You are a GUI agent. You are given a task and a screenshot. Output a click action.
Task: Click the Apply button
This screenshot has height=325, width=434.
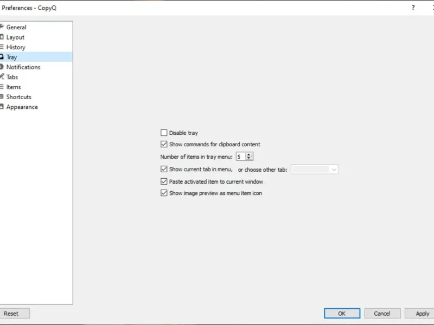pos(419,314)
